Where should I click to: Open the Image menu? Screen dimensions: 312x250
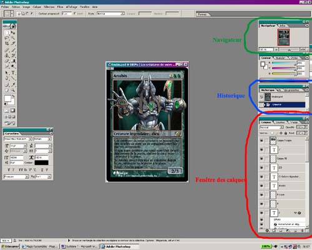(x=26, y=7)
